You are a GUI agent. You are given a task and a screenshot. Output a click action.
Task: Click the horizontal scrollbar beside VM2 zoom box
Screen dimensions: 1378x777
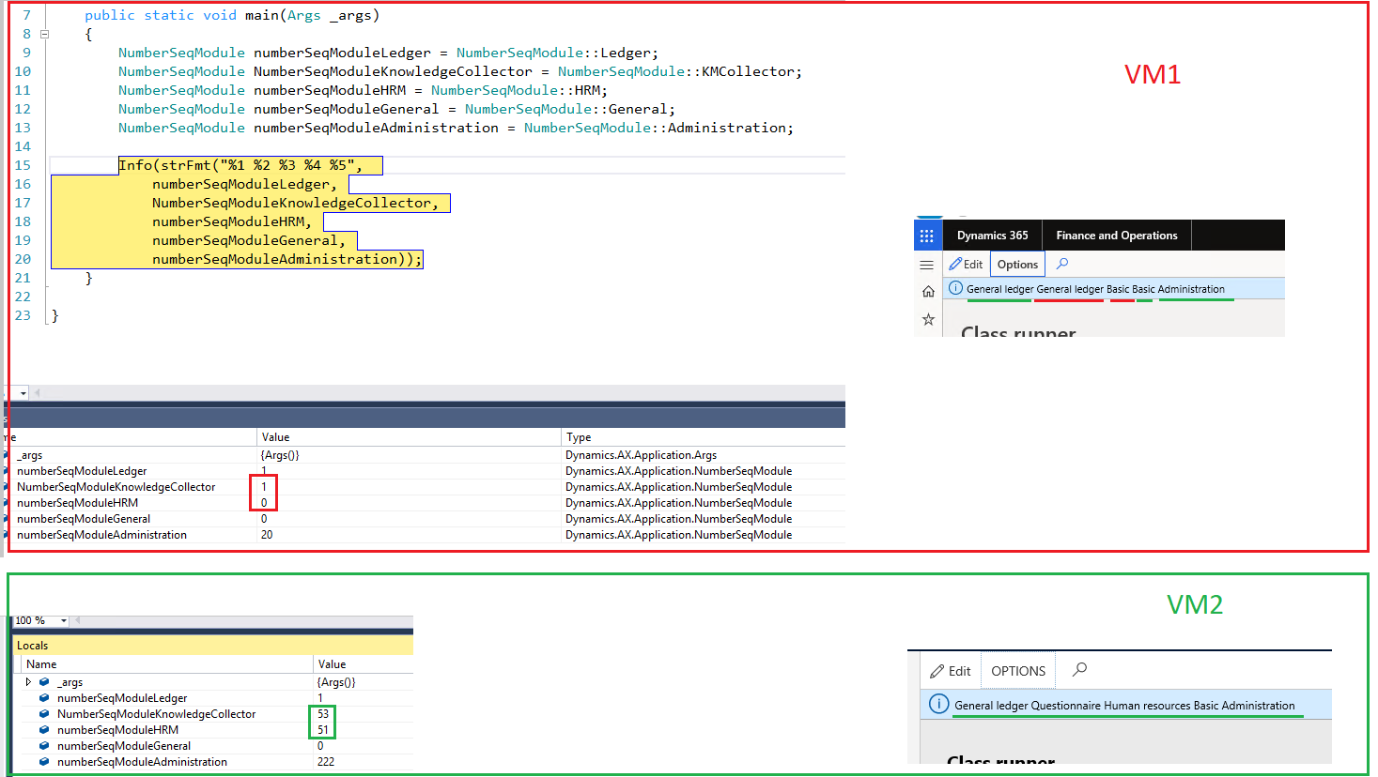pyautogui.click(x=244, y=621)
